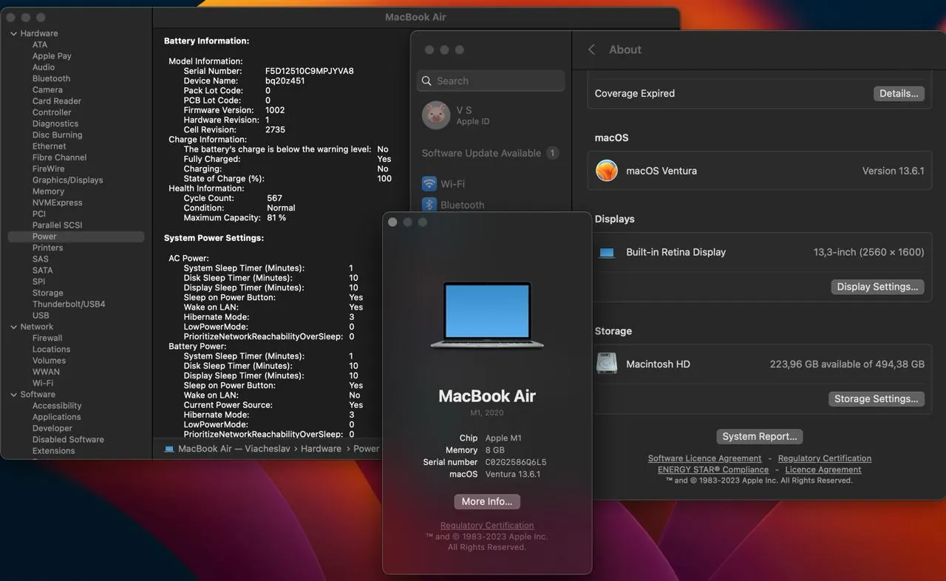The image size is (946, 581).
Task: Click the Cycle Count value 567
Action: tap(274, 198)
